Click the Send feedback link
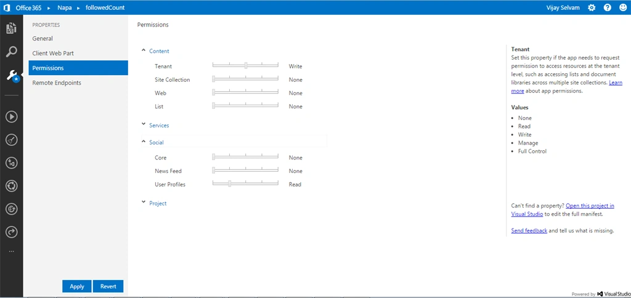 529,231
